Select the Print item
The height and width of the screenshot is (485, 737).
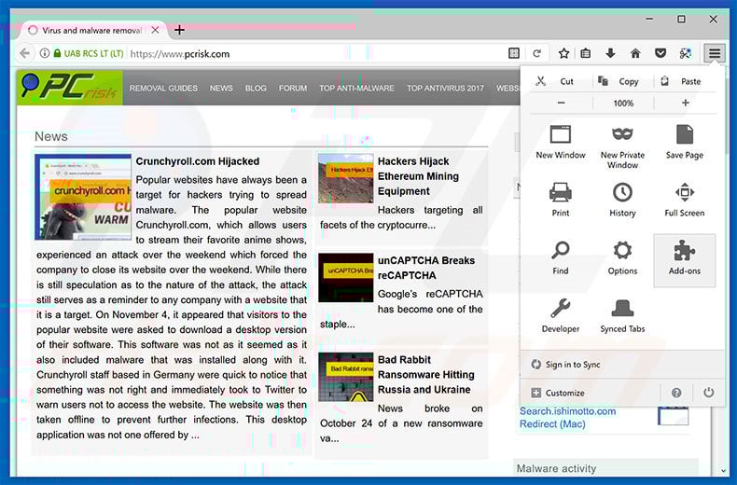[561, 200]
